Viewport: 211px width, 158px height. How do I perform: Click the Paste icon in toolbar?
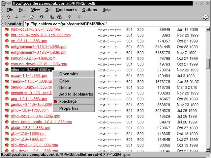[x=59, y=17]
